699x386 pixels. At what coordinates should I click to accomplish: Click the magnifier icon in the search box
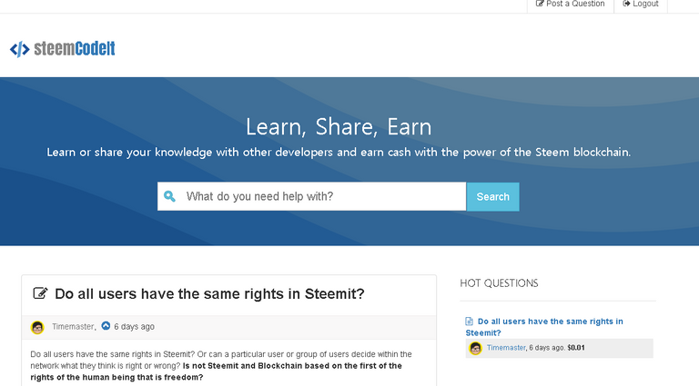[x=170, y=196]
